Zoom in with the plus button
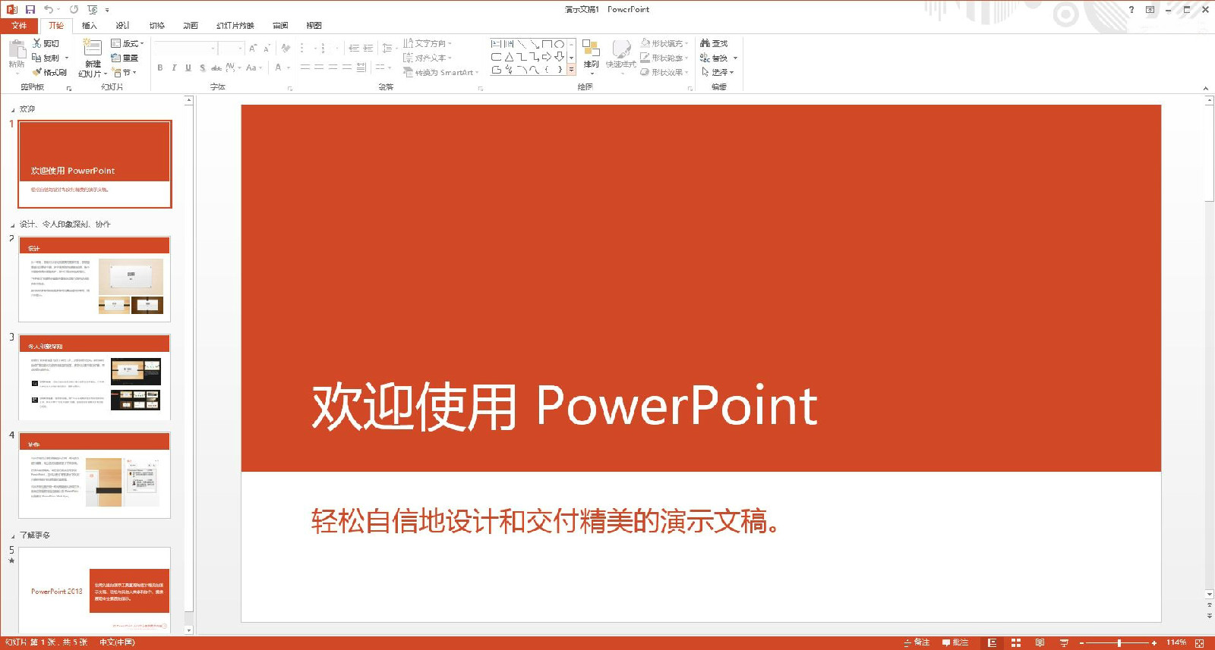This screenshot has width=1215, height=650. [x=1154, y=642]
